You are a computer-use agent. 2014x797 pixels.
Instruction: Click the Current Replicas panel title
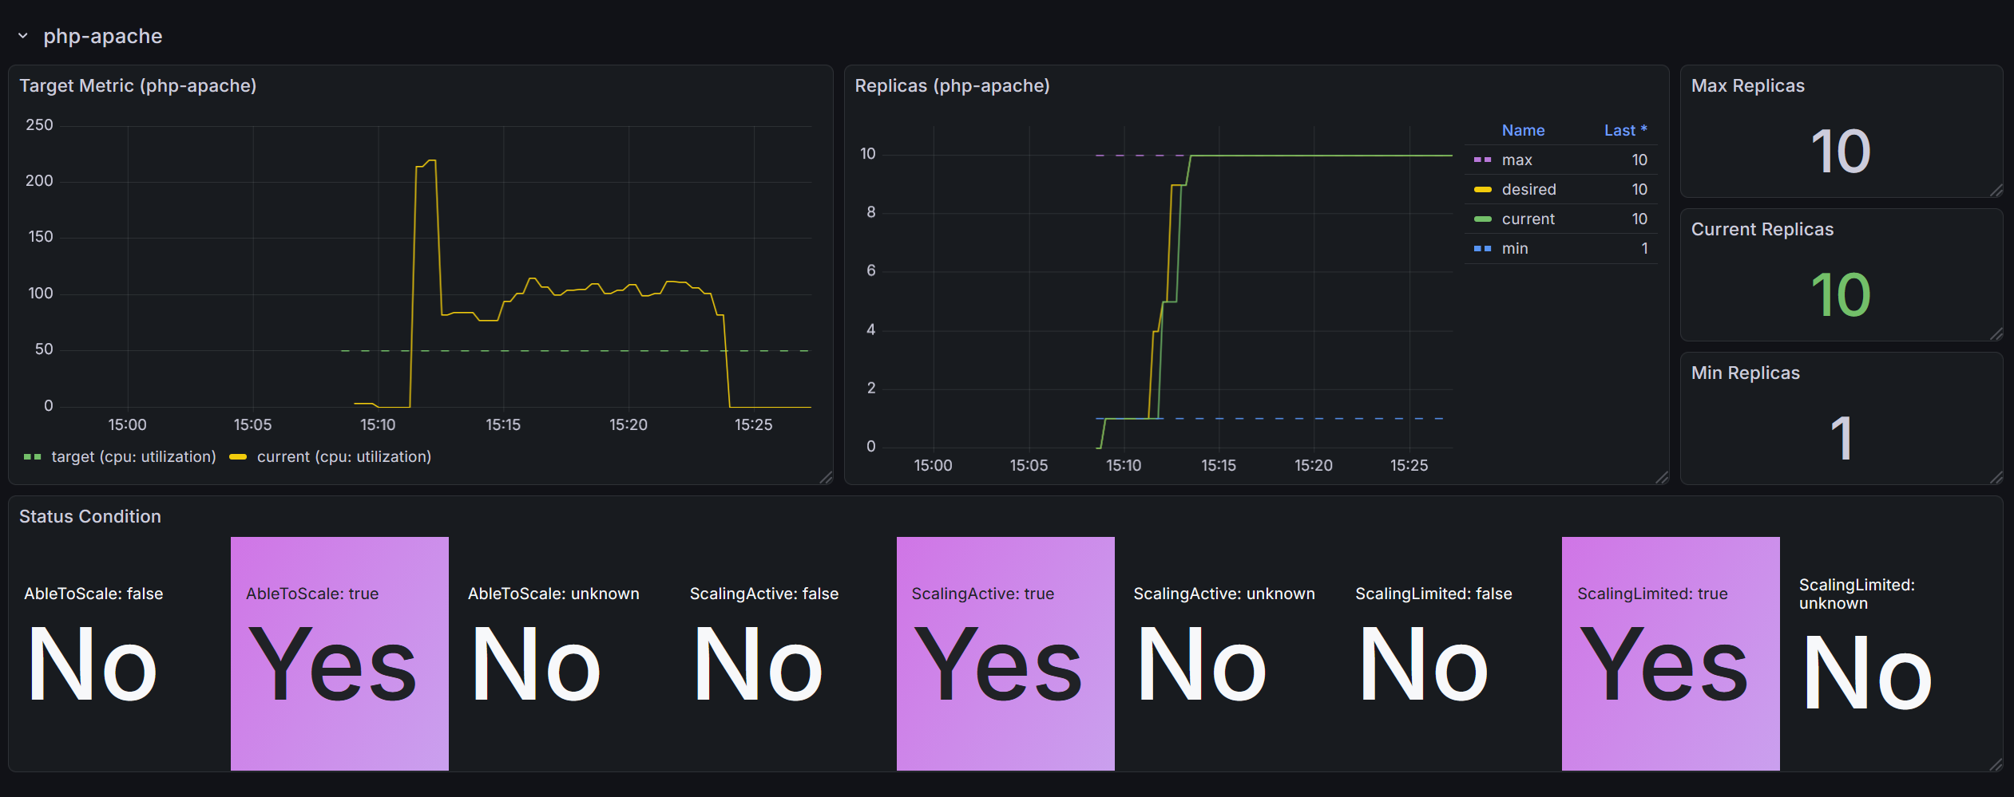(1762, 229)
